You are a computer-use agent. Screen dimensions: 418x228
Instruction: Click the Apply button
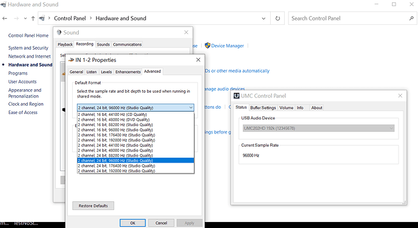click(189, 223)
